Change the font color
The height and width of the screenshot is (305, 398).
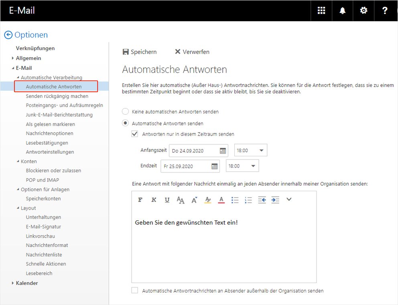click(x=221, y=200)
